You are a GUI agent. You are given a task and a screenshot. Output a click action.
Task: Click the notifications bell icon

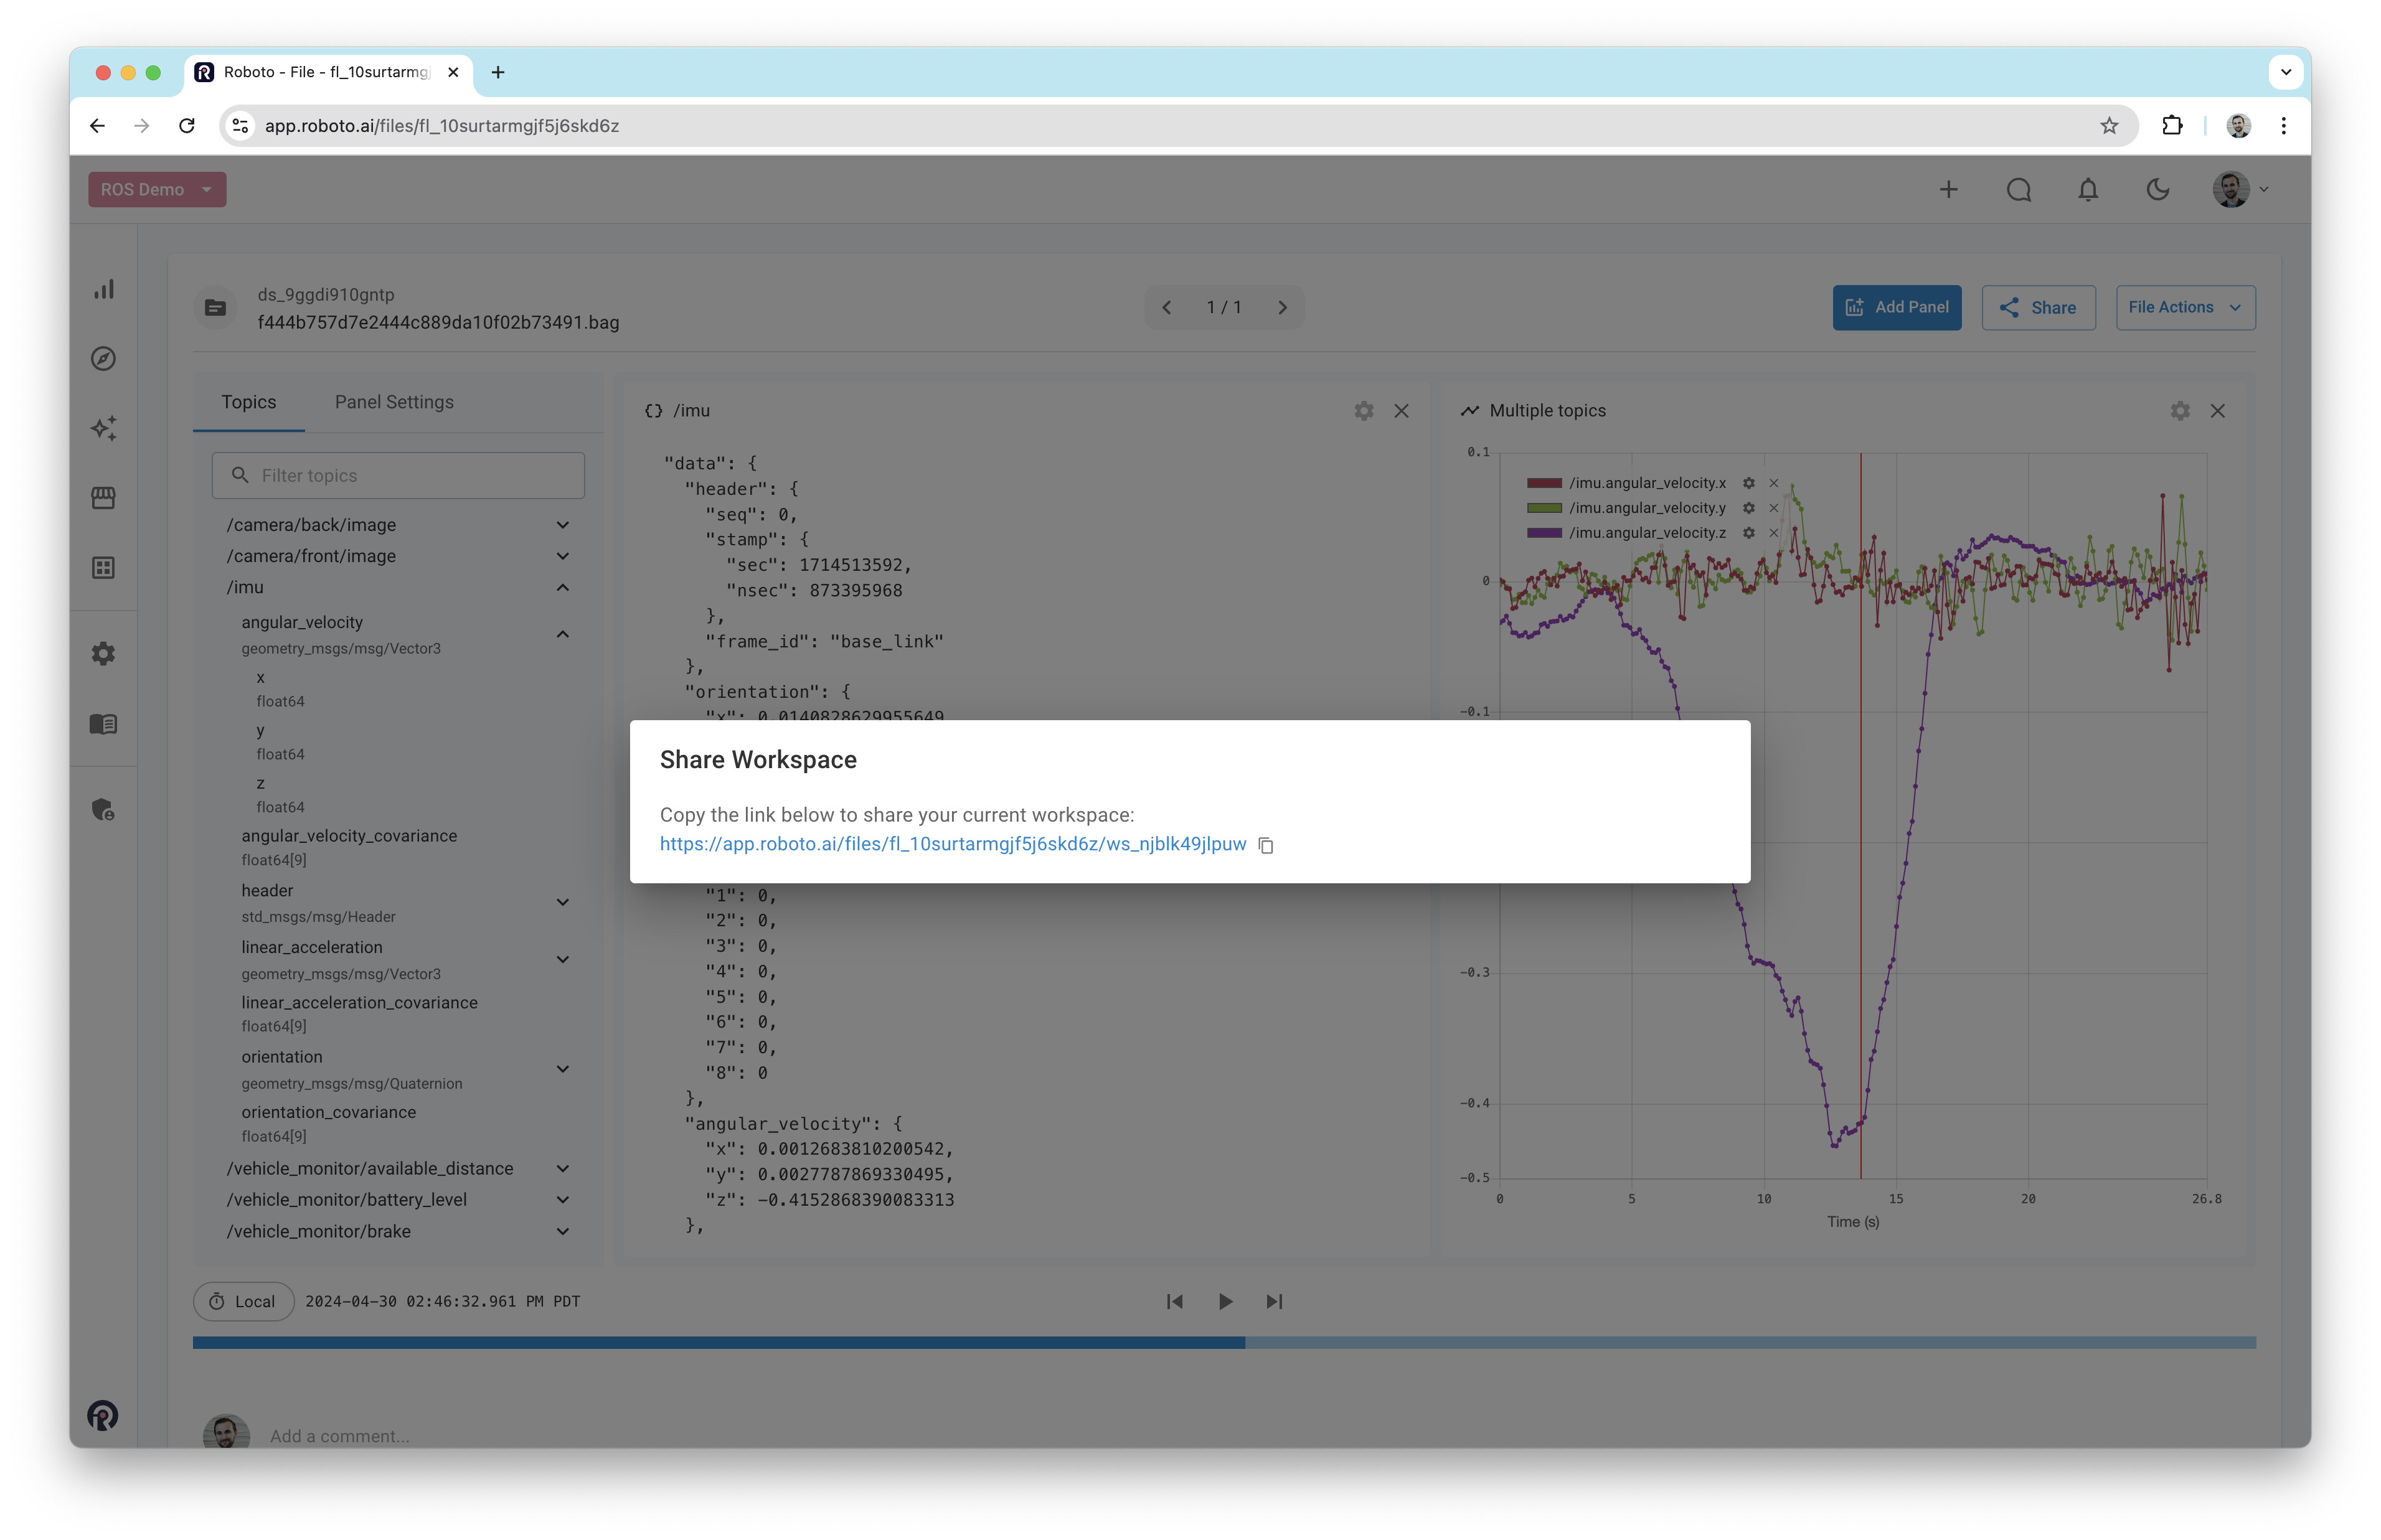2087,190
